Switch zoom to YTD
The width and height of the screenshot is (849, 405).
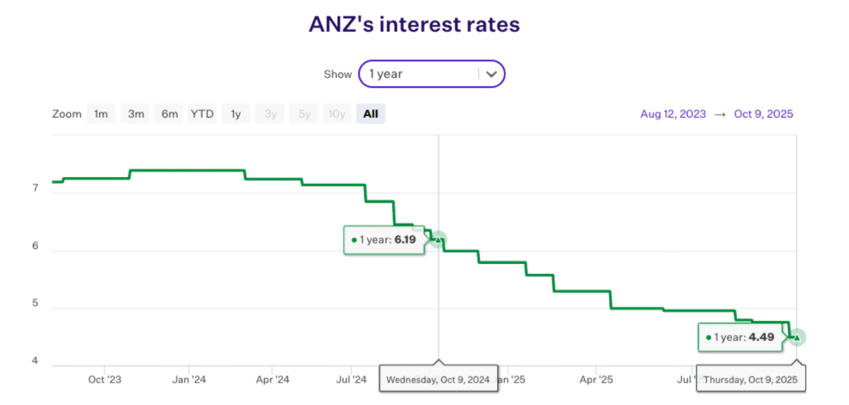point(202,114)
